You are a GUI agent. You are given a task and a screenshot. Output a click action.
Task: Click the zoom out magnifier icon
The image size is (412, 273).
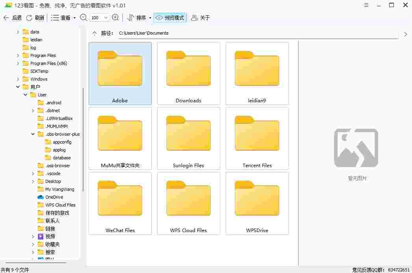click(x=84, y=18)
